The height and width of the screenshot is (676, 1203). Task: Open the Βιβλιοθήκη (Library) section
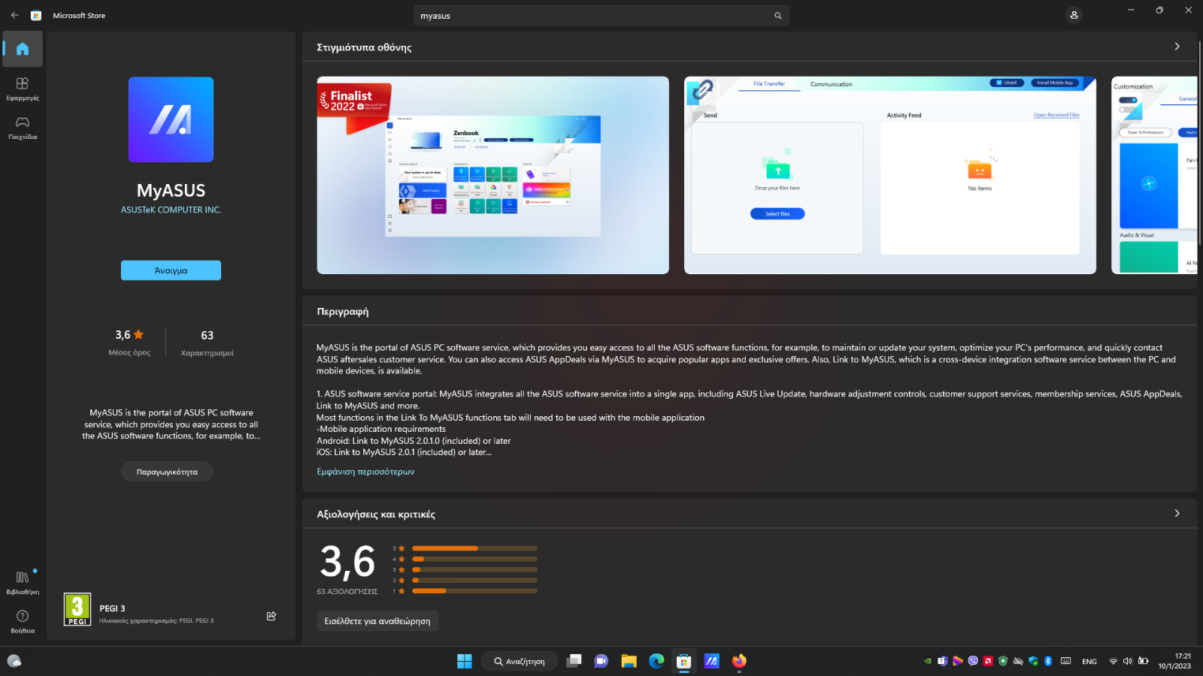pyautogui.click(x=23, y=583)
